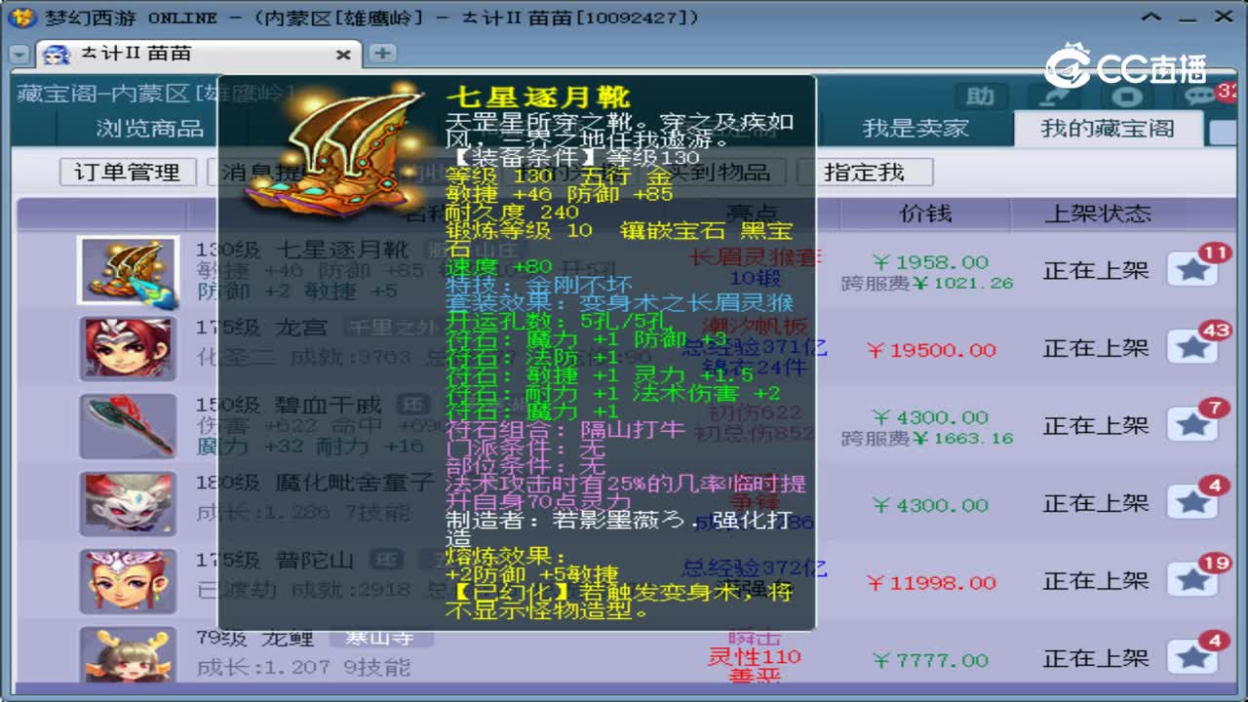Select the 我的藏宝阁 tab
1248x702 pixels.
tap(1107, 128)
